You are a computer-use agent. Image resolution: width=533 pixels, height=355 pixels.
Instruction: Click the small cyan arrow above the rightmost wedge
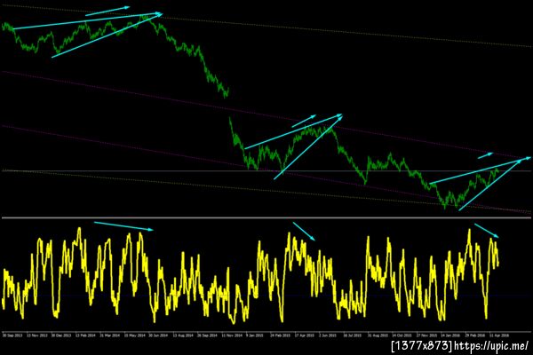[485, 155]
